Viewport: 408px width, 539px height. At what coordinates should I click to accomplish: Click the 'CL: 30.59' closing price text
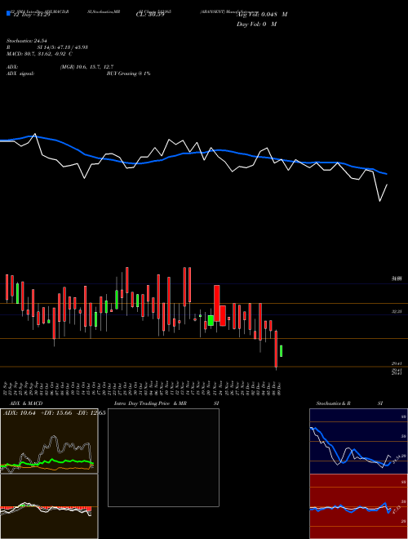(150, 15)
